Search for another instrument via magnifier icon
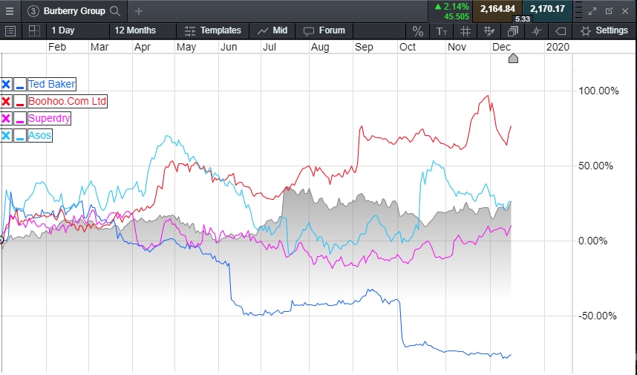 (x=115, y=11)
